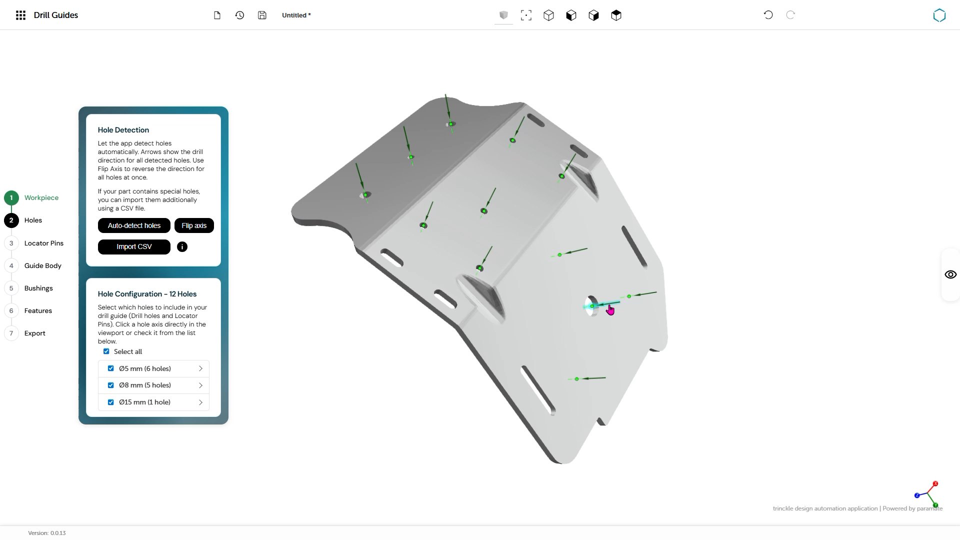Uncheck the Ø8 mm holes checkbox
Image resolution: width=960 pixels, height=540 pixels.
(x=110, y=385)
